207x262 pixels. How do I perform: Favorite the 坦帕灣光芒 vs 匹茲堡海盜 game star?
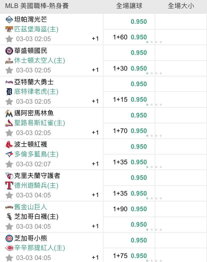click(9, 39)
